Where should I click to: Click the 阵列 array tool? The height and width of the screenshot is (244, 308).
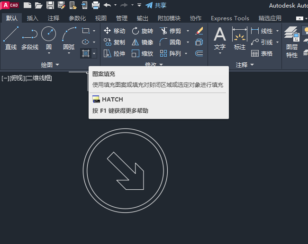[x=170, y=53]
